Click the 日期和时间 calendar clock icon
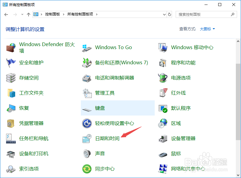 [87, 139]
